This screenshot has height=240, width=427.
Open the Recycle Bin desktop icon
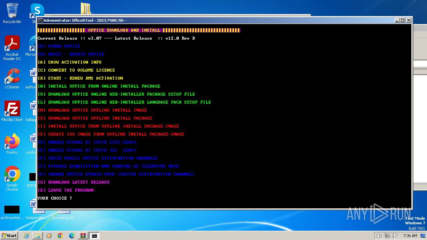pyautogui.click(x=12, y=13)
